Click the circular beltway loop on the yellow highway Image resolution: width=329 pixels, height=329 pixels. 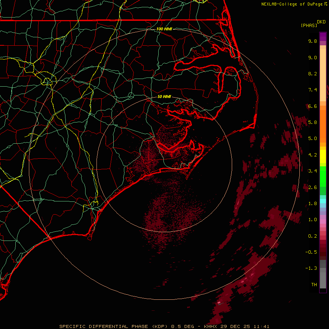(x=47, y=81)
